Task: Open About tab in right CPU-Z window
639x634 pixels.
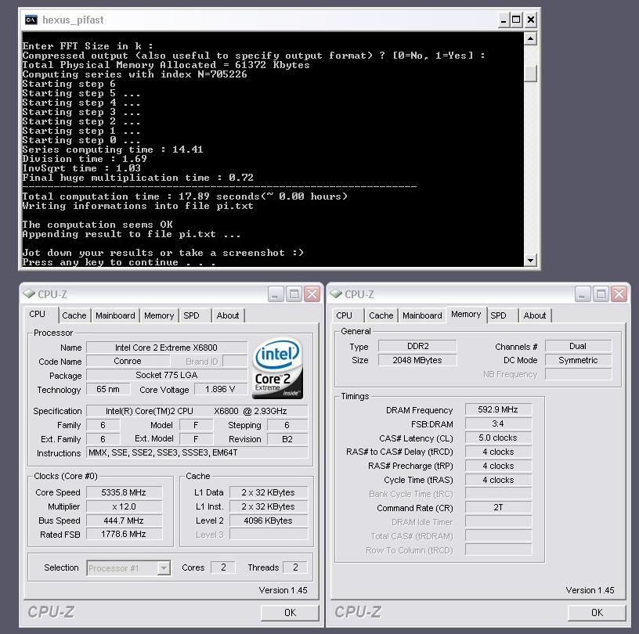Action: 535,315
